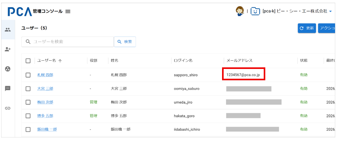
Task: Open the message bubble sidebar icon
Action: [x=8, y=89]
